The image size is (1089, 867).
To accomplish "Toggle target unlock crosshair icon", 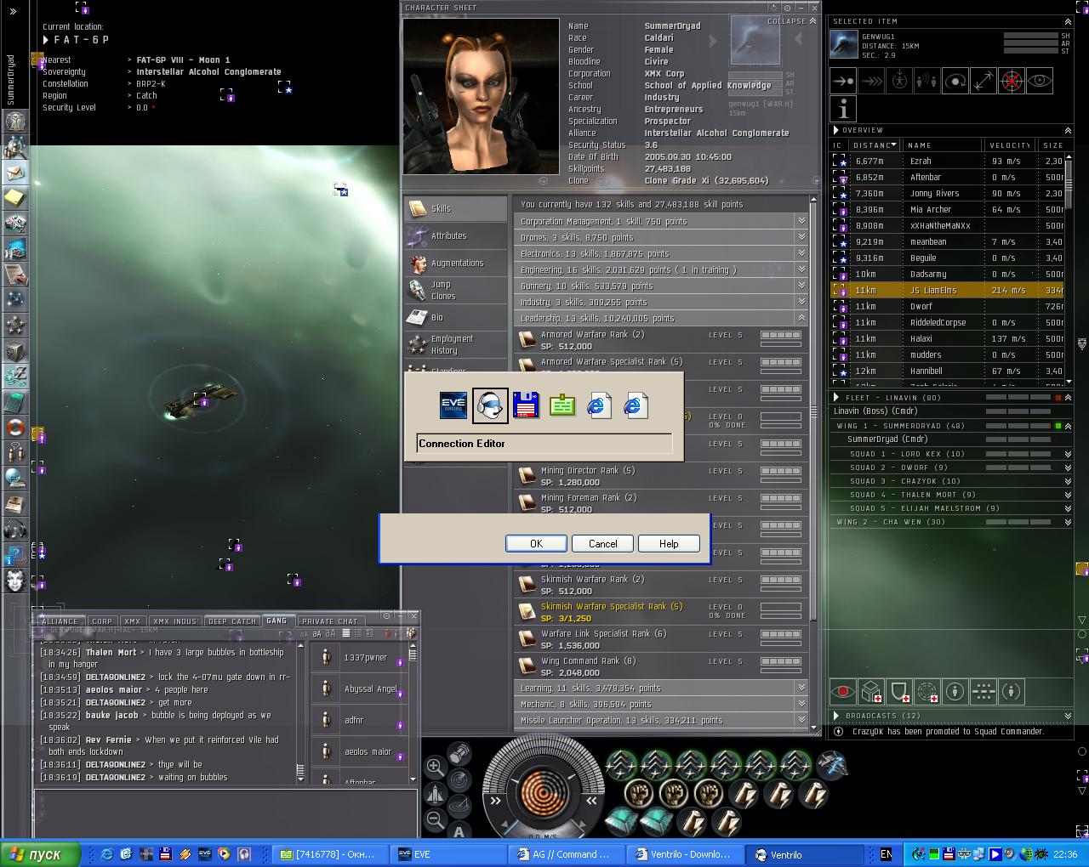I will tap(1012, 82).
